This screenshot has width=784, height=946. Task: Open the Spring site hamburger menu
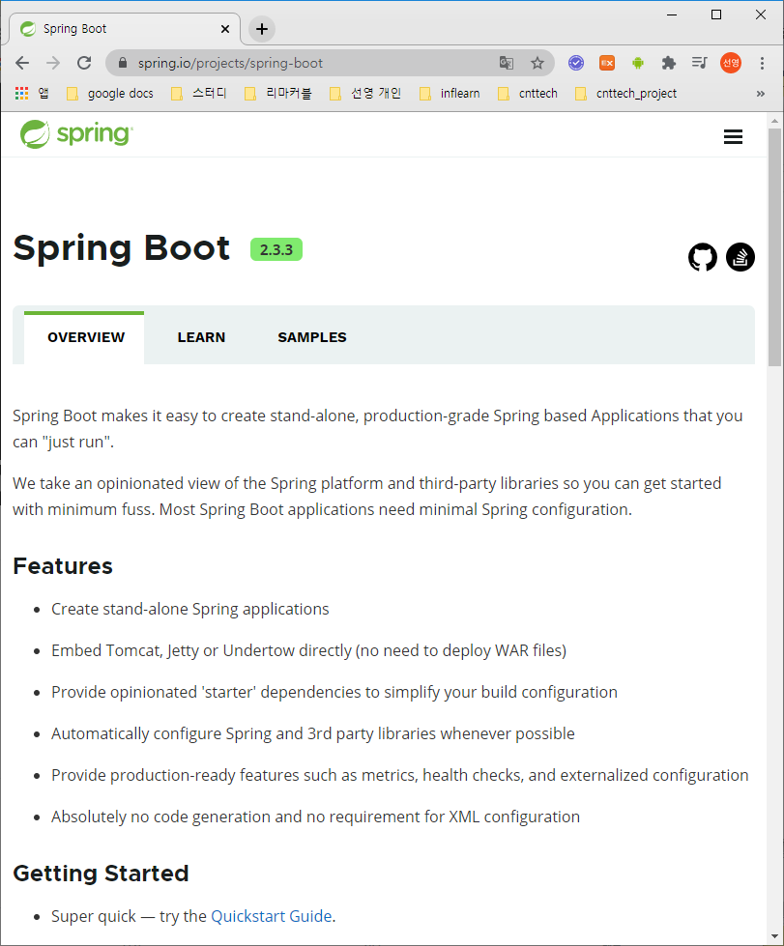(x=733, y=137)
